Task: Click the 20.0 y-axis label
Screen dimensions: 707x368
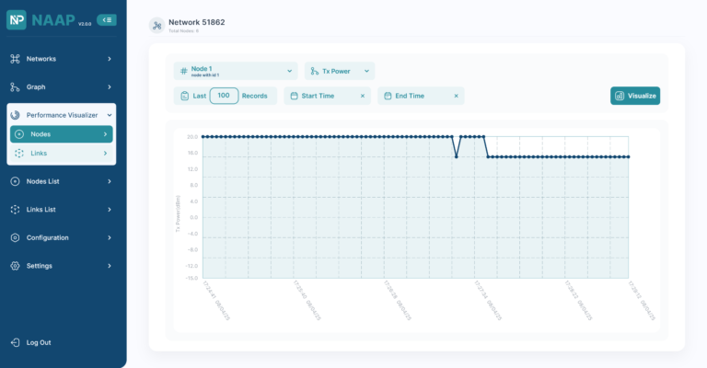Action: click(192, 136)
